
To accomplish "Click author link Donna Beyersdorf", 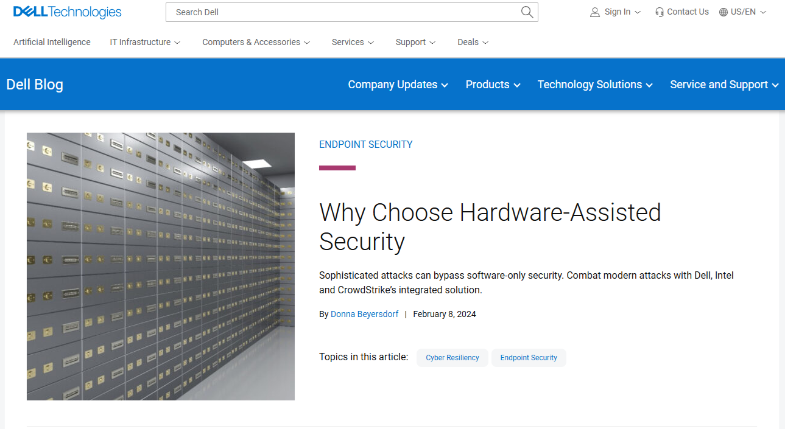I will tap(364, 314).
